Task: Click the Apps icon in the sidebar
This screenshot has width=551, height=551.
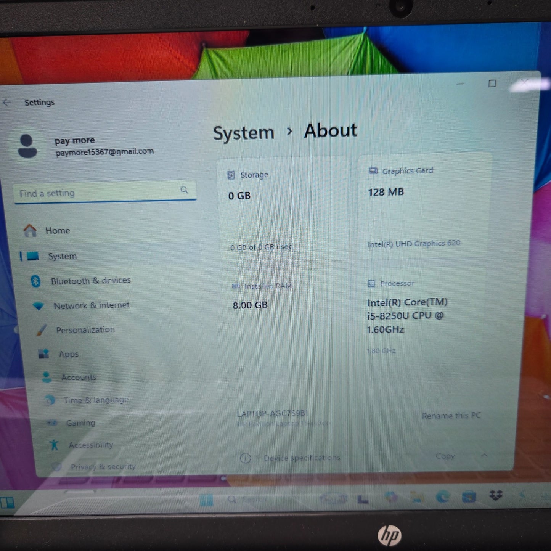Action: [x=44, y=354]
